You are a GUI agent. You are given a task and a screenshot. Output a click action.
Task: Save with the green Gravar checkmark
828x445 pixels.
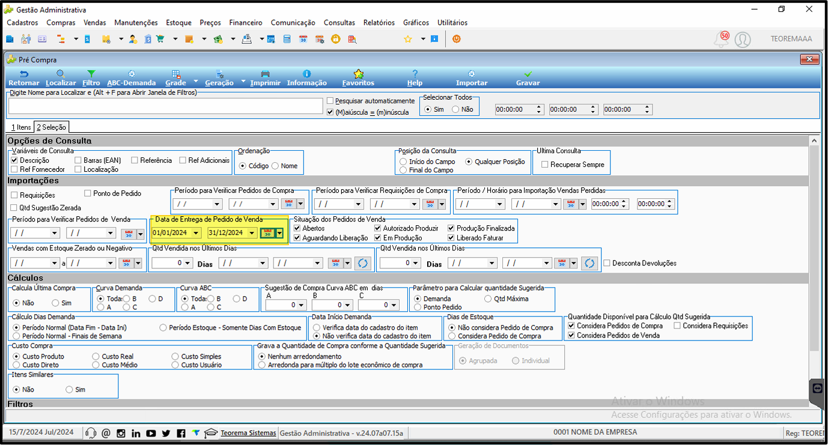[x=528, y=74]
